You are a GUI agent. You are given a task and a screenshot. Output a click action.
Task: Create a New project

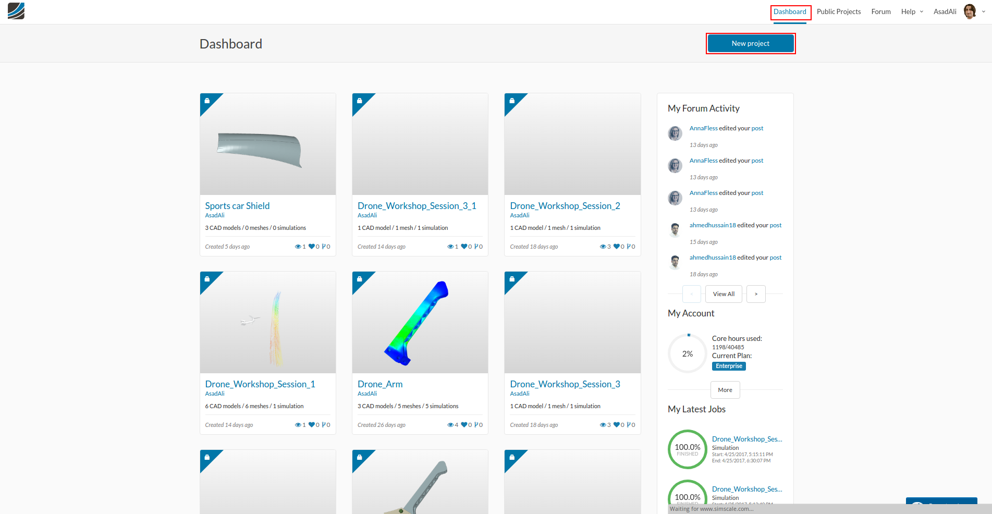751,43
